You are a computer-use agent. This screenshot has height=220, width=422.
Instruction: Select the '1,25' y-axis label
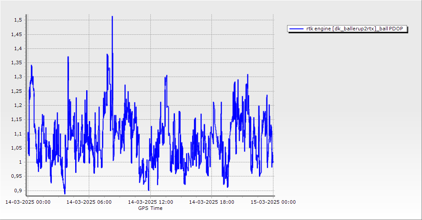[17, 91]
